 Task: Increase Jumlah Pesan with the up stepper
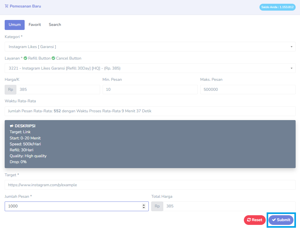coord(144,205)
